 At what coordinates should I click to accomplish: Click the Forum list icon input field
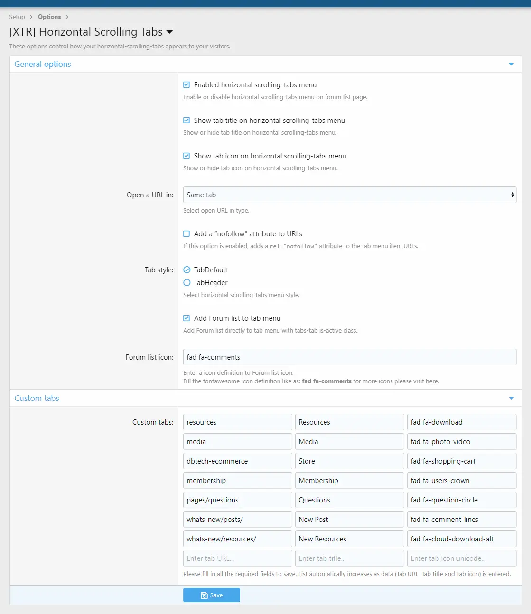pos(349,357)
